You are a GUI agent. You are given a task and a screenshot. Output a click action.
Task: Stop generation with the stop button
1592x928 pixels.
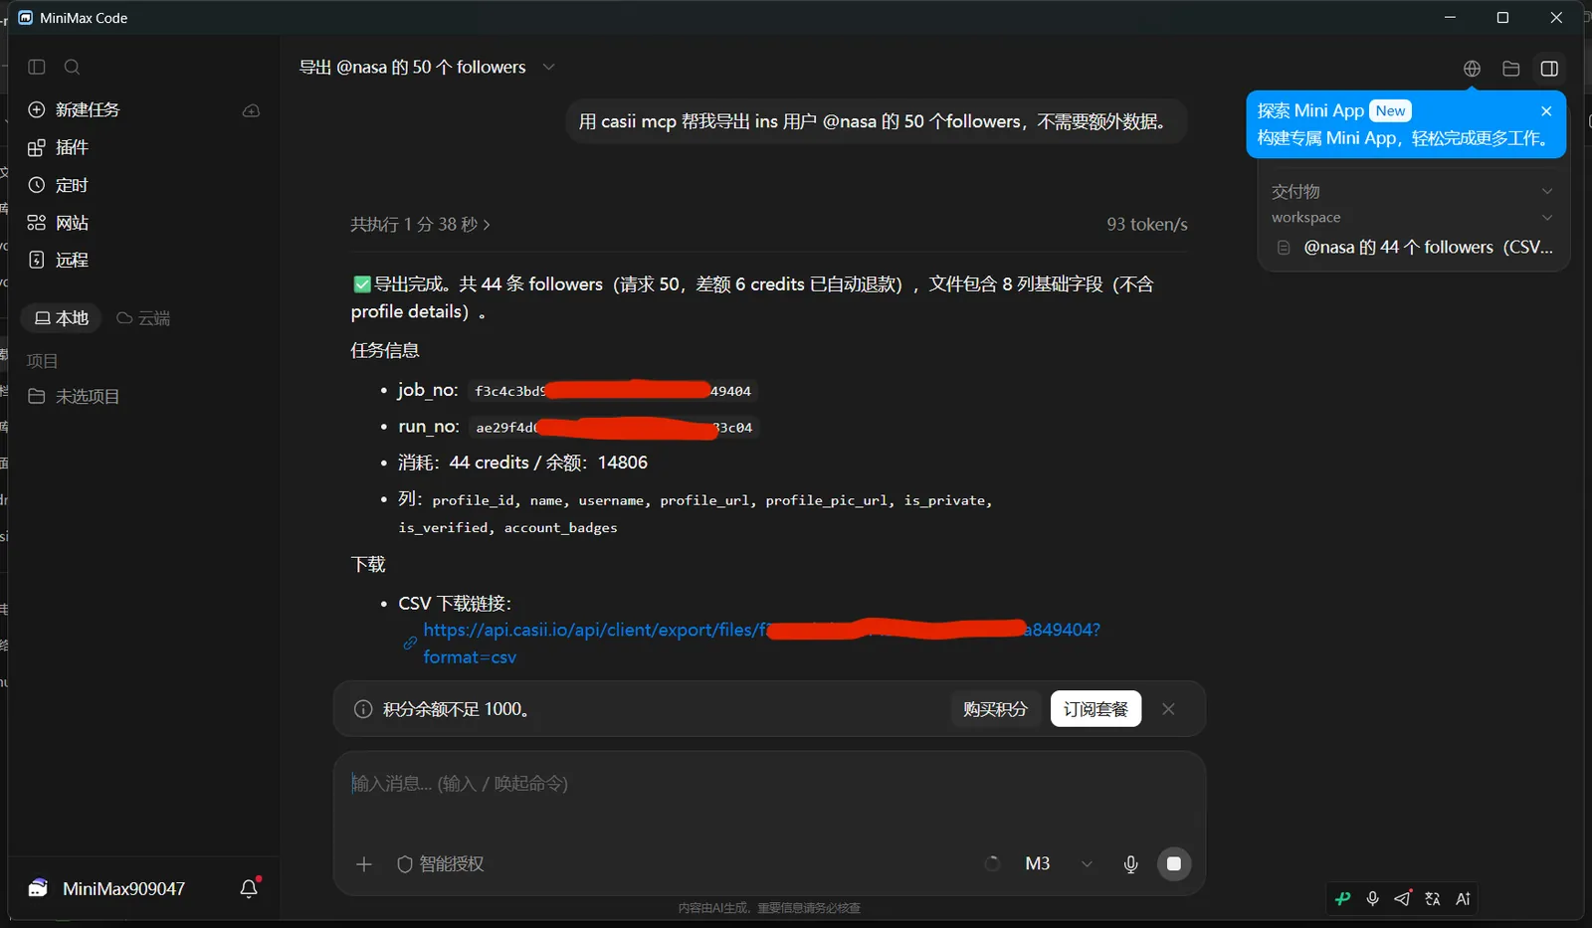point(1174,864)
